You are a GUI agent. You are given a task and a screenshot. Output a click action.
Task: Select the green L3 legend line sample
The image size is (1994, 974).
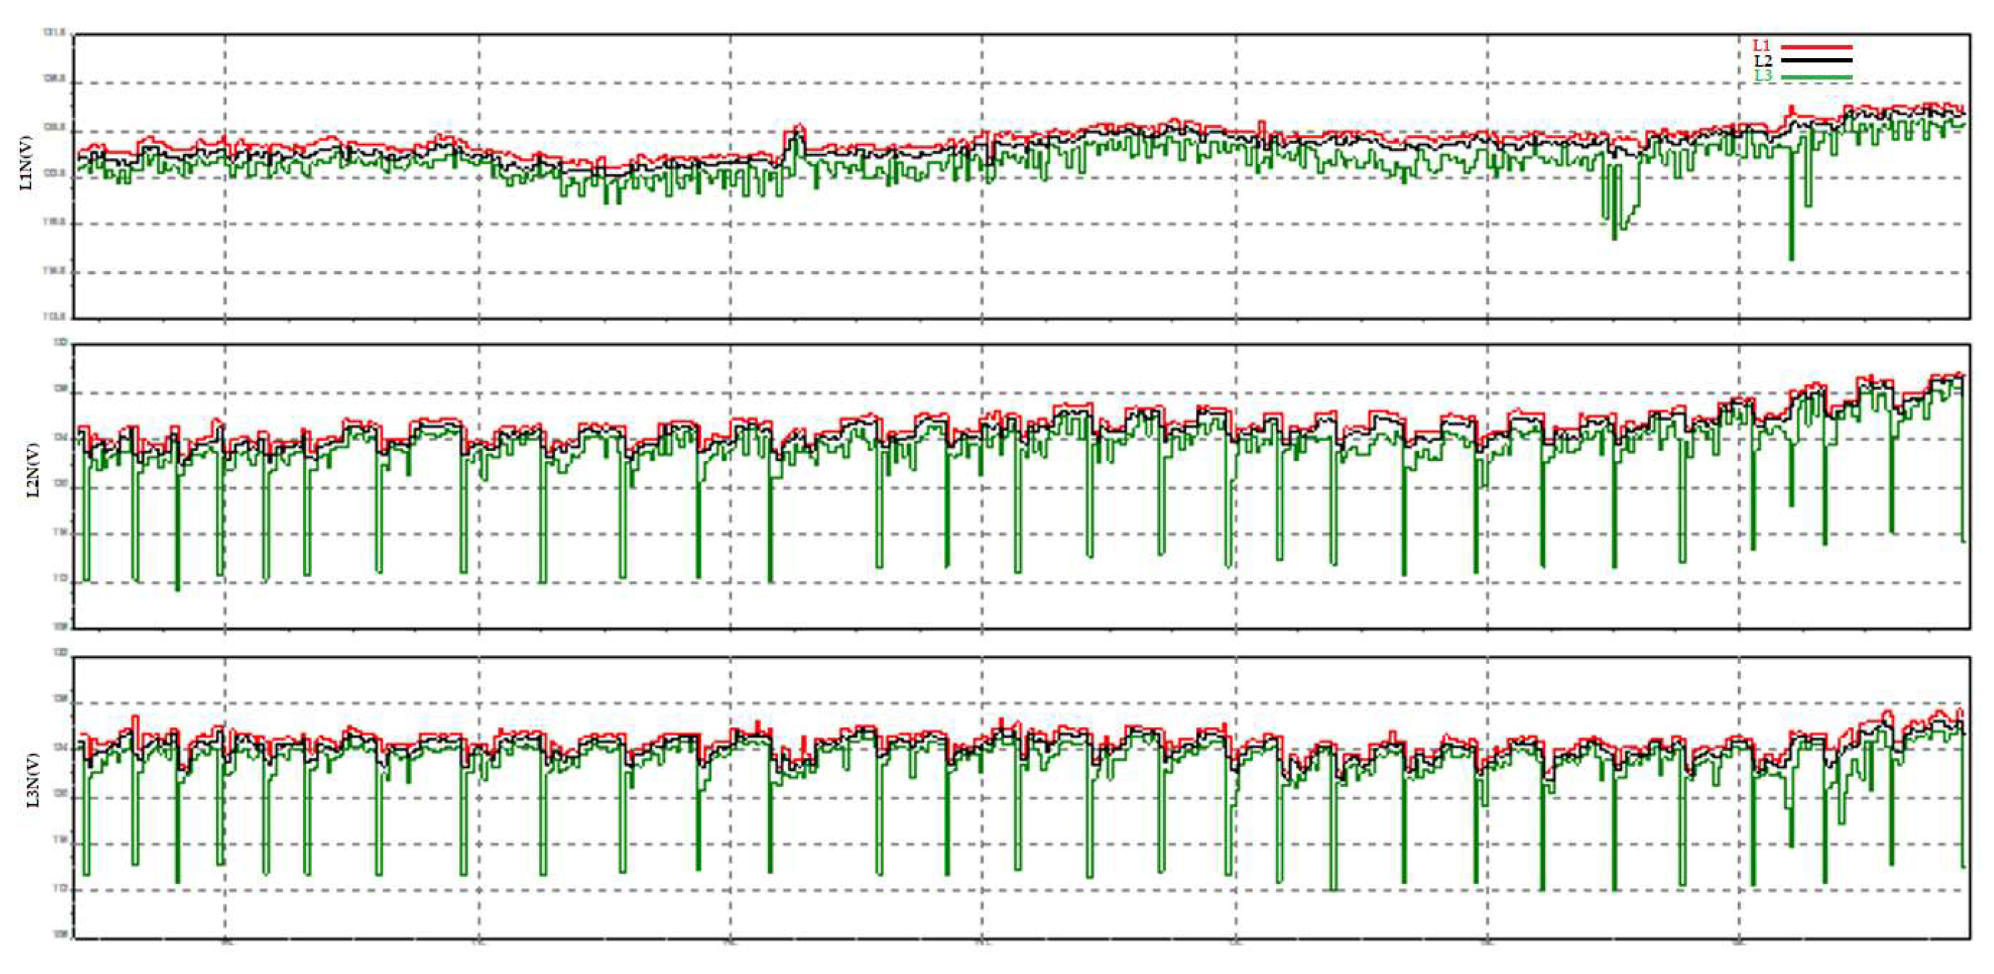point(1817,77)
